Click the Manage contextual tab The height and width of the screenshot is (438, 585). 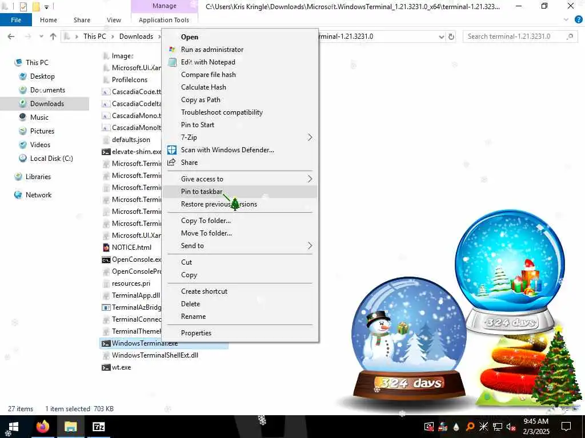coord(164,6)
